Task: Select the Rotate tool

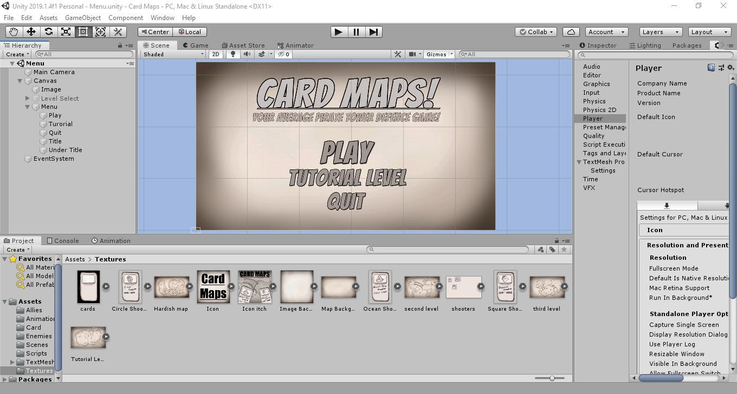Action: pos(48,32)
